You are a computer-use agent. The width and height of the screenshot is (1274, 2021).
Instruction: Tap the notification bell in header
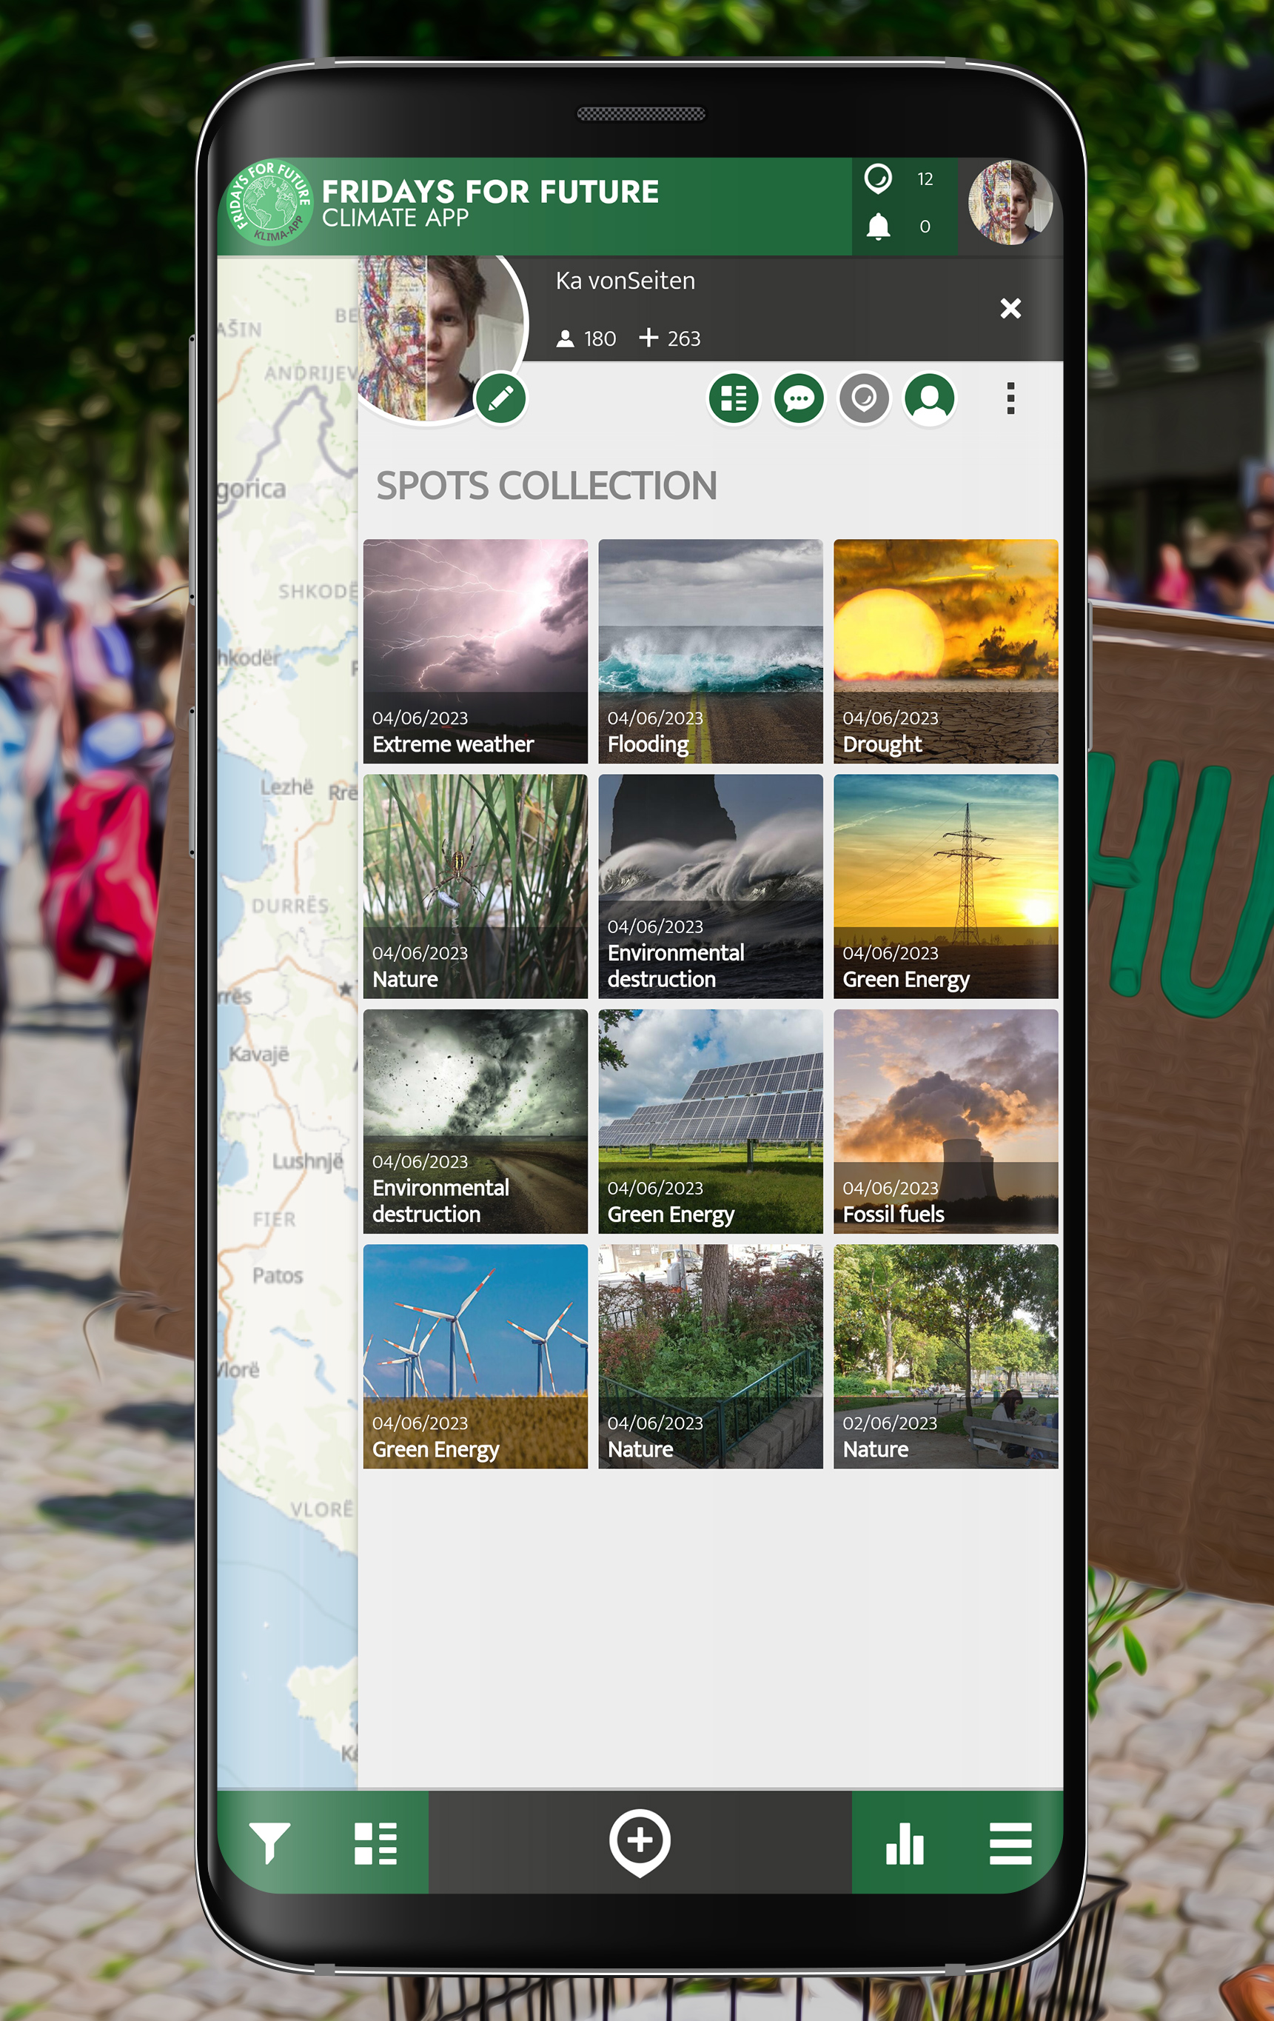tap(878, 227)
